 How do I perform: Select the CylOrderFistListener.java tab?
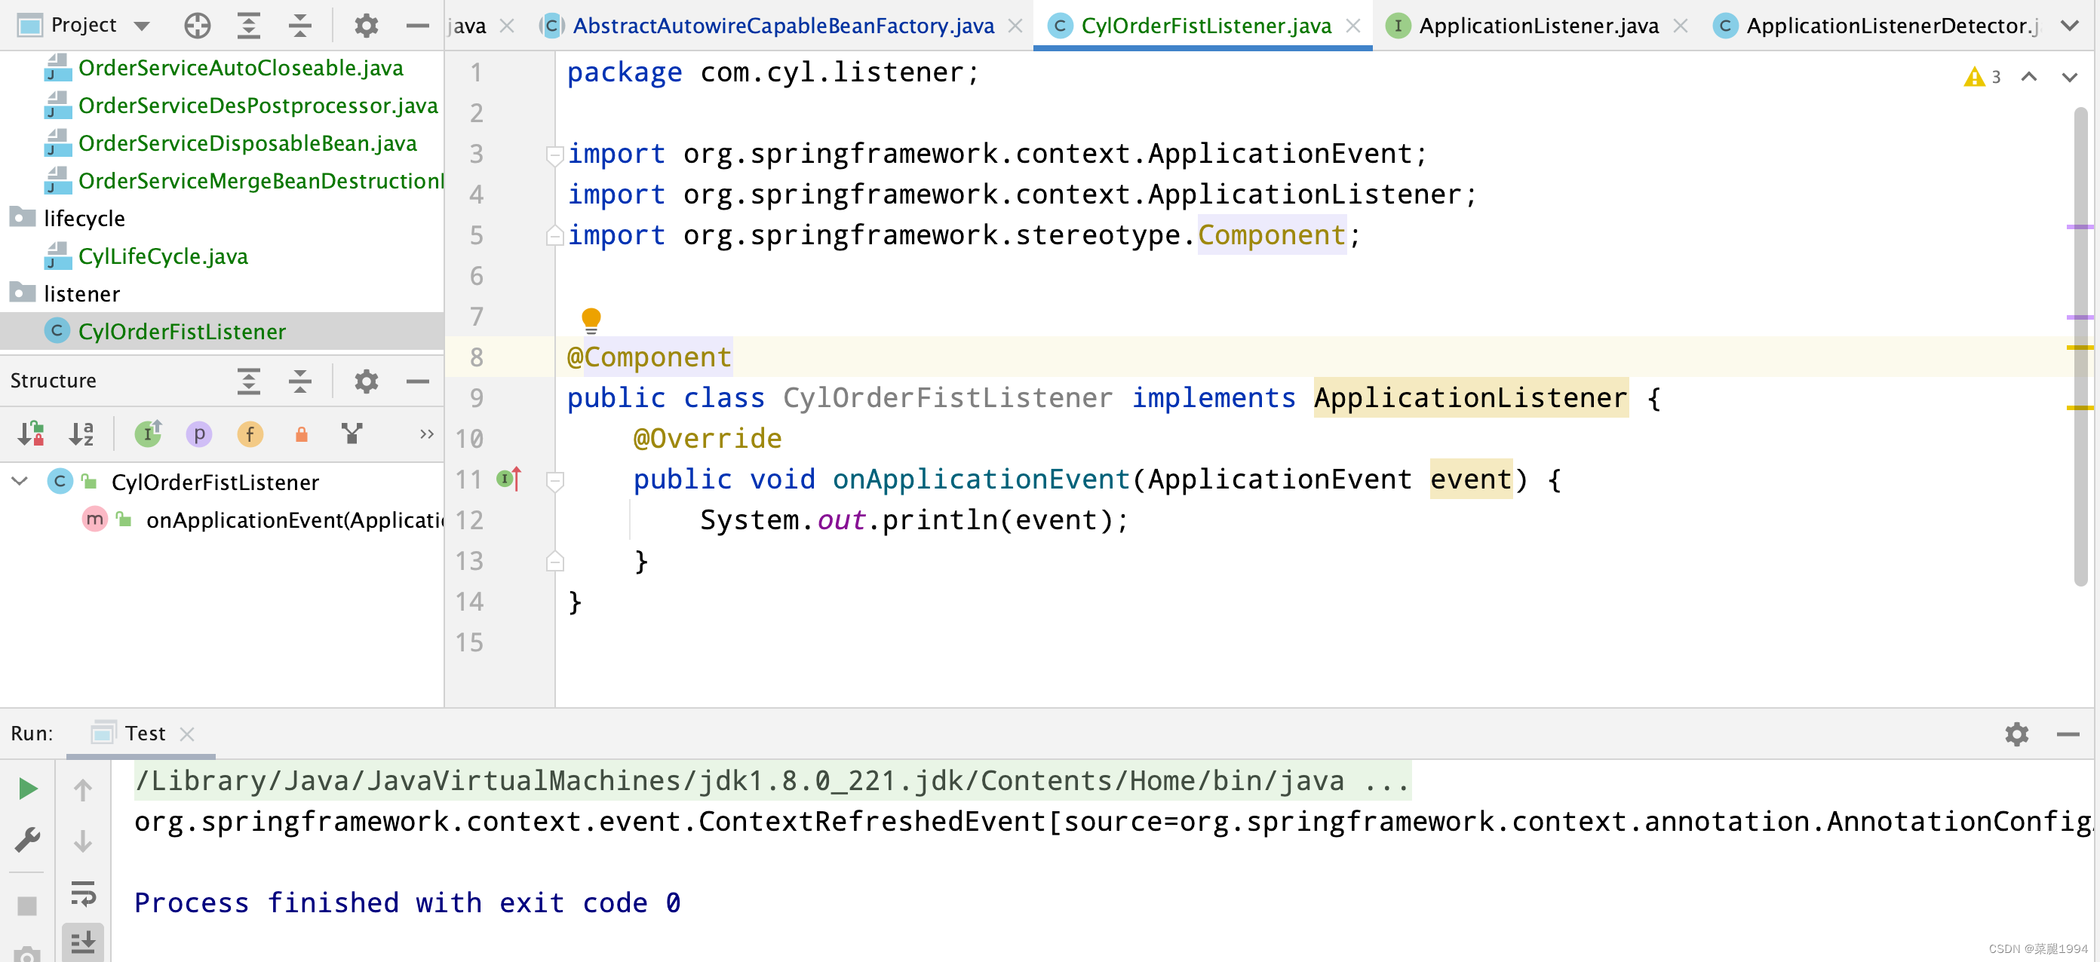(1205, 26)
